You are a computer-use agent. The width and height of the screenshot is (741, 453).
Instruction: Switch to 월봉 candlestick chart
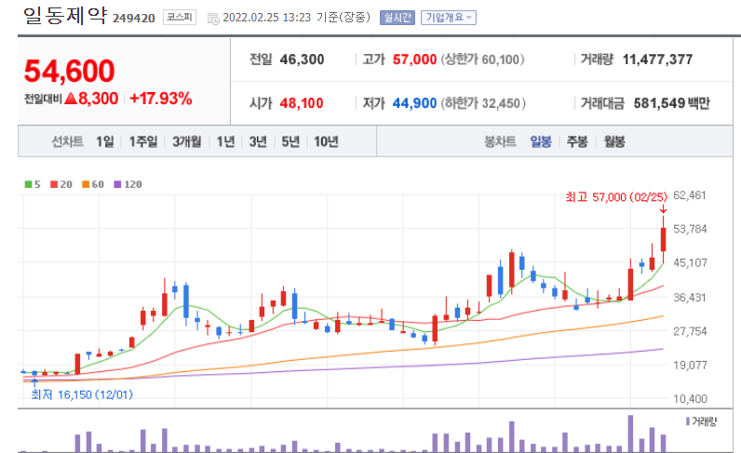(x=614, y=141)
